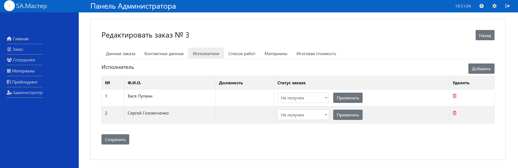Click the user-gear icon beside Администратор
The height and width of the screenshot is (168, 518).
(x=9, y=92)
